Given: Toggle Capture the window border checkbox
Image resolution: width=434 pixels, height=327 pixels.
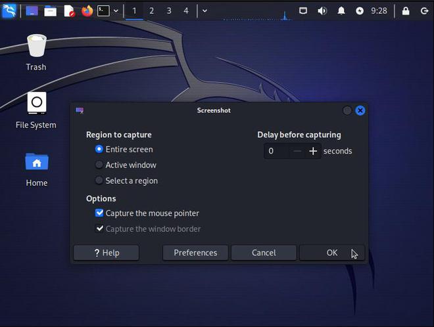Looking at the screenshot, I should point(99,229).
